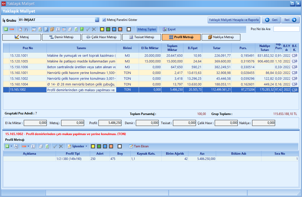Toggle the Metraj Tipleri button
Screen dimensions: 302x197
point(147,29)
